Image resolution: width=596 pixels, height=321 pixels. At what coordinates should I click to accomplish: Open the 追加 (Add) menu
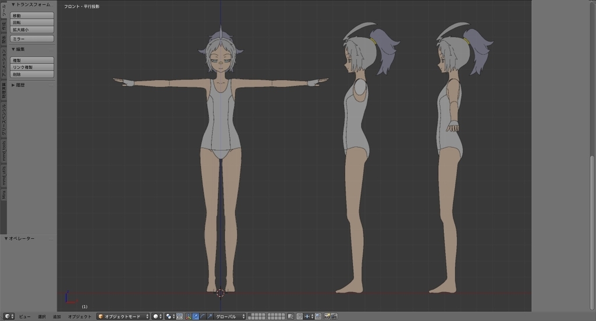click(57, 316)
